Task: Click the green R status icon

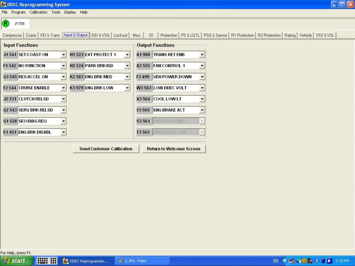Action: (5, 23)
